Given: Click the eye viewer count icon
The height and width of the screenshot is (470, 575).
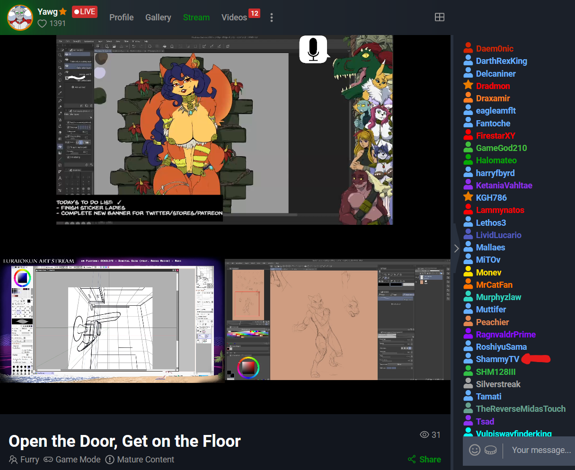Looking at the screenshot, I should pyautogui.click(x=425, y=435).
